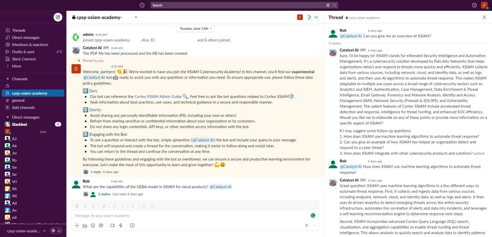The image size is (492, 237).
Task: Select Mentions & reactions in the sidebar
Action: [30, 44]
